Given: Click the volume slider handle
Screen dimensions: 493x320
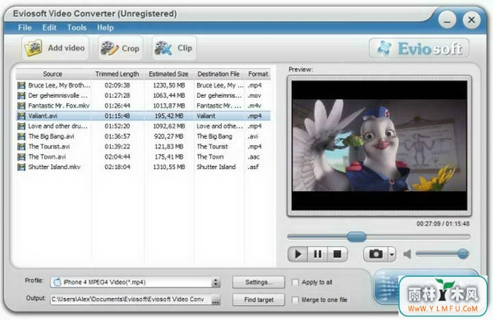Looking at the screenshot, I should pyautogui.click(x=463, y=254).
